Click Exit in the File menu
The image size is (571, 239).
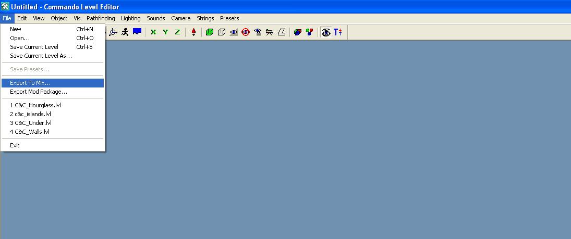click(15, 145)
